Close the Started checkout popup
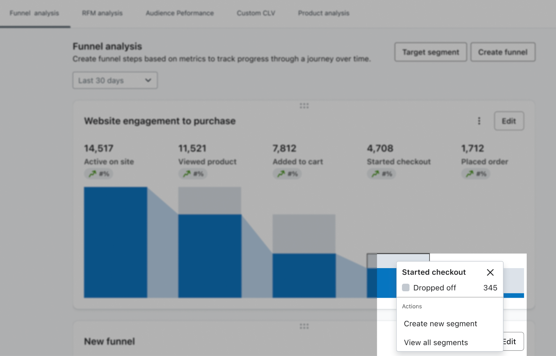 coord(490,272)
